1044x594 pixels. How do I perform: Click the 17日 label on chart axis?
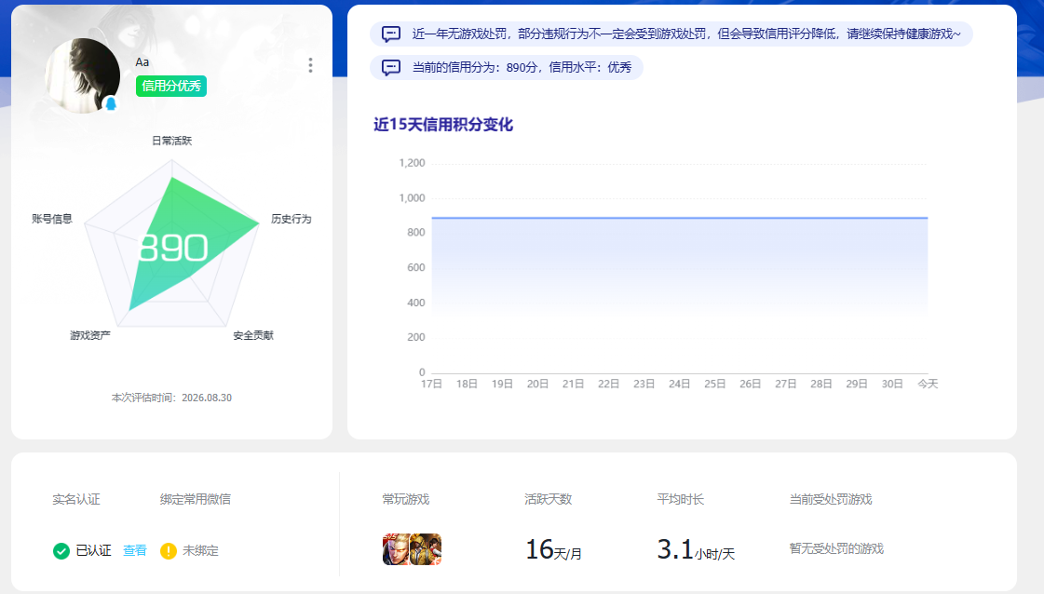coord(431,384)
